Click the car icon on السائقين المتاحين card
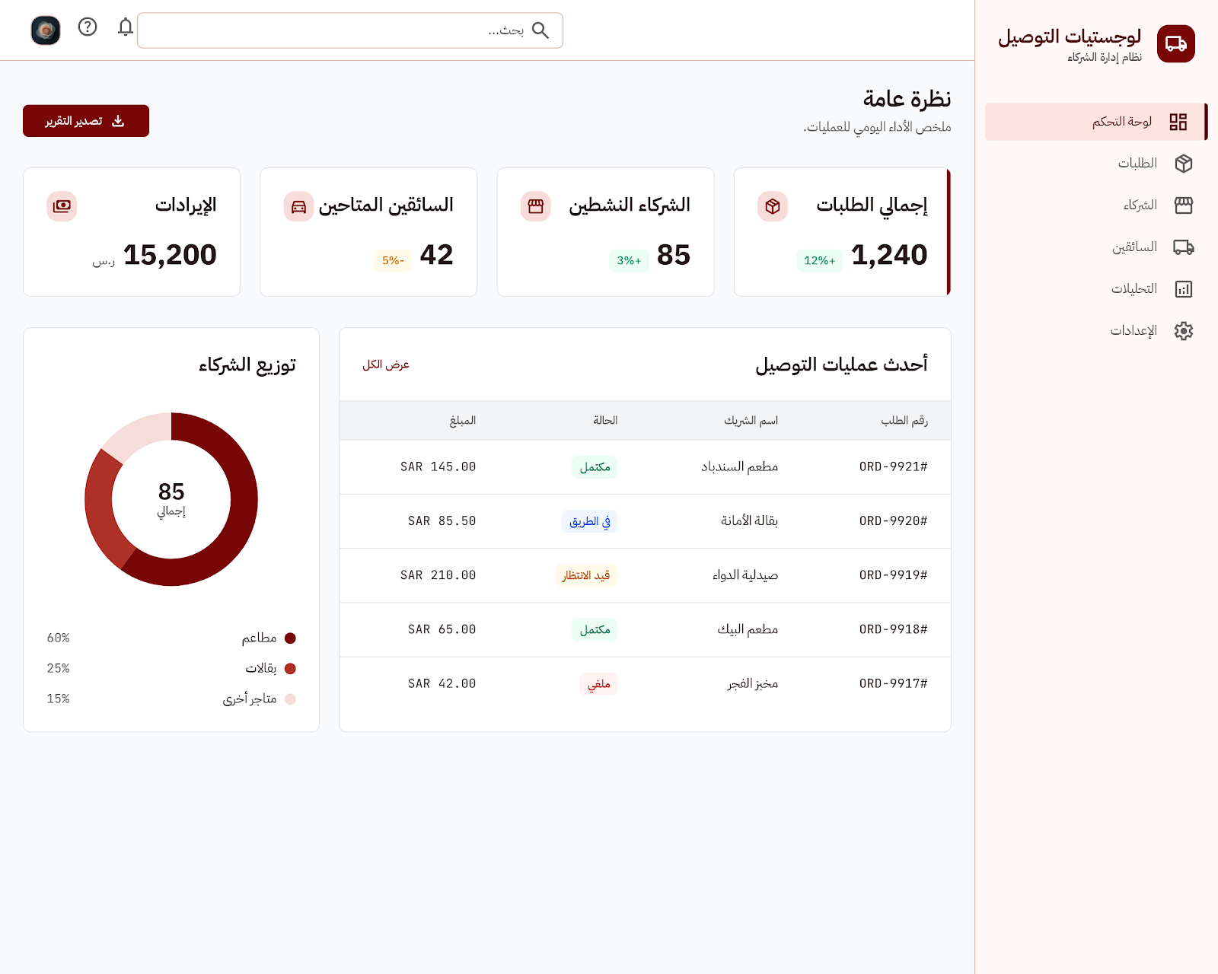1218x974 pixels. 298,206
